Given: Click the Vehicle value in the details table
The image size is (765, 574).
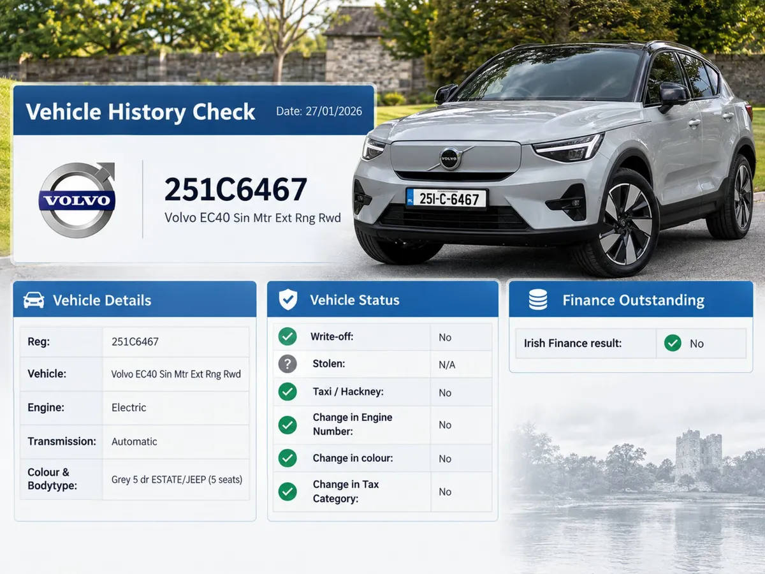Looking at the screenshot, I should tap(176, 374).
